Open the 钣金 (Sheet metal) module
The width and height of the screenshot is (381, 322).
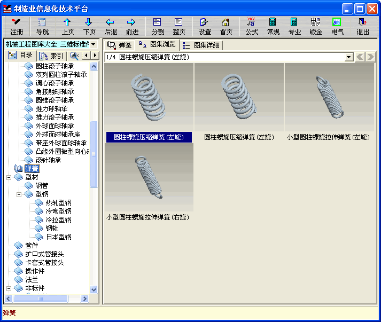click(x=316, y=26)
